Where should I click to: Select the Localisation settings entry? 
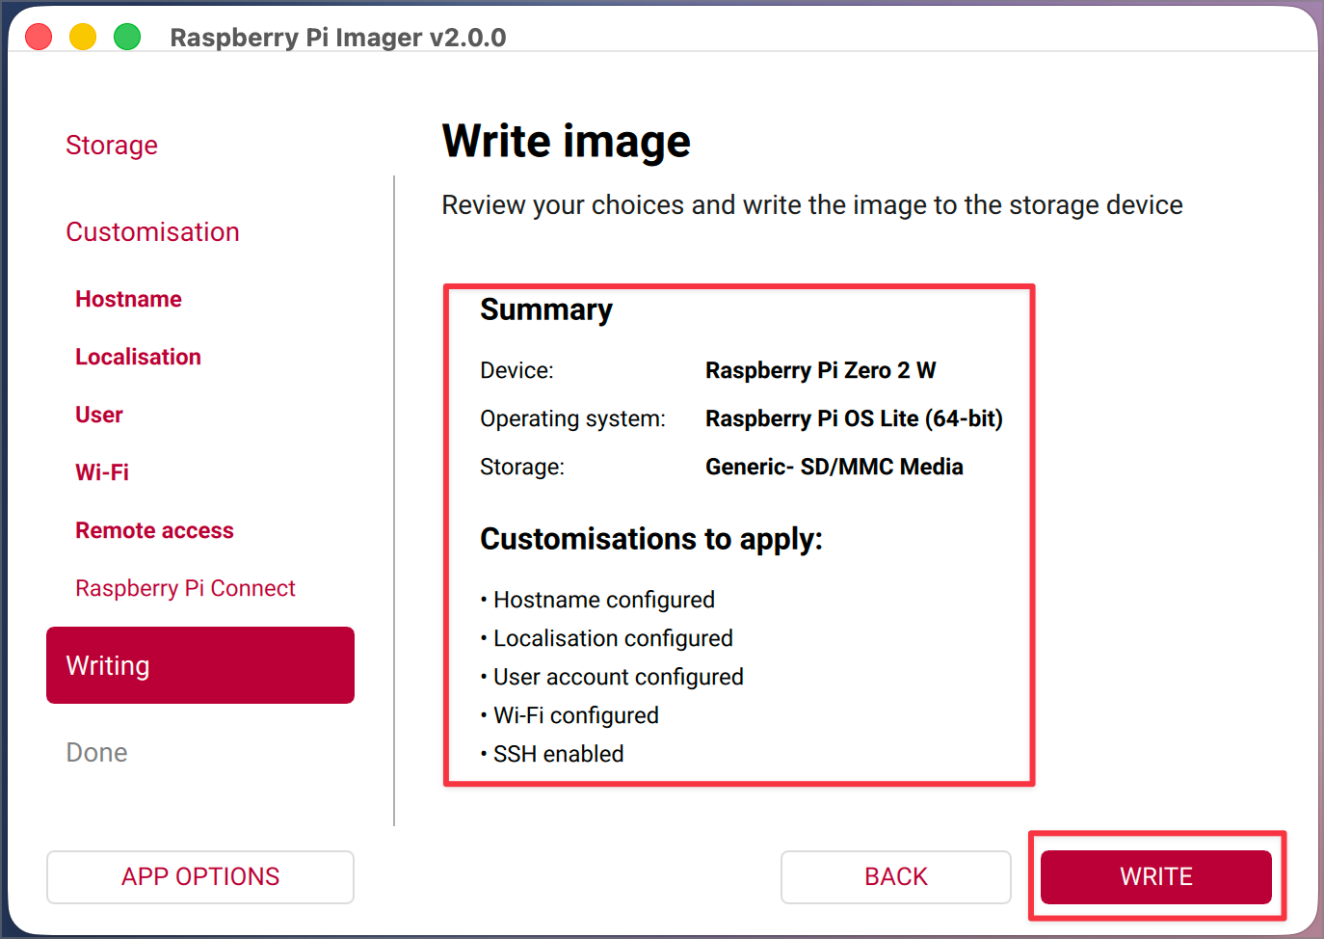(138, 357)
